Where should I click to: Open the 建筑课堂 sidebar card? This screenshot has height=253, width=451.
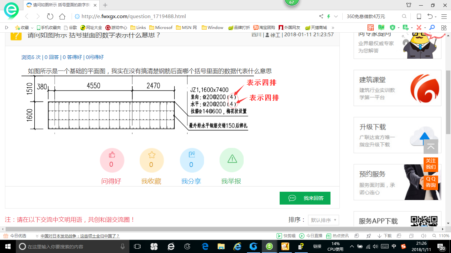tap(398, 88)
